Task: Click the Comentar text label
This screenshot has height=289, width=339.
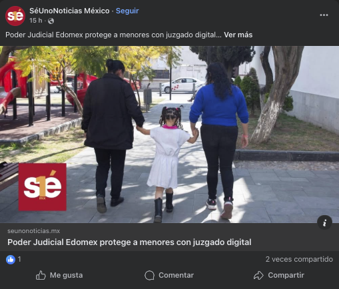Action: 176,275
